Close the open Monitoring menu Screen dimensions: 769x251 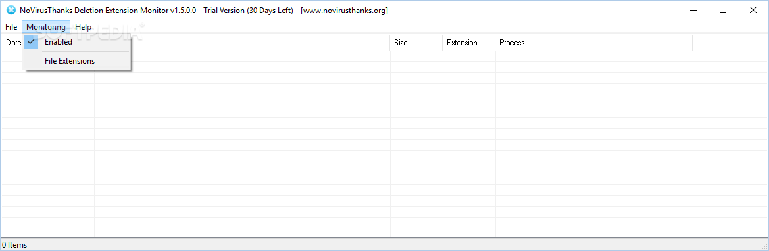pos(46,27)
